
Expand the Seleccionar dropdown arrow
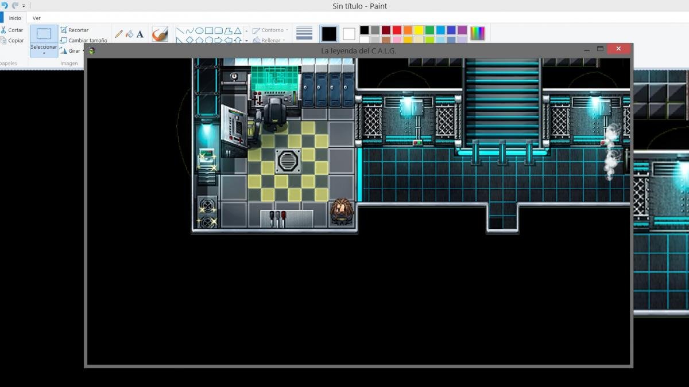click(x=44, y=53)
